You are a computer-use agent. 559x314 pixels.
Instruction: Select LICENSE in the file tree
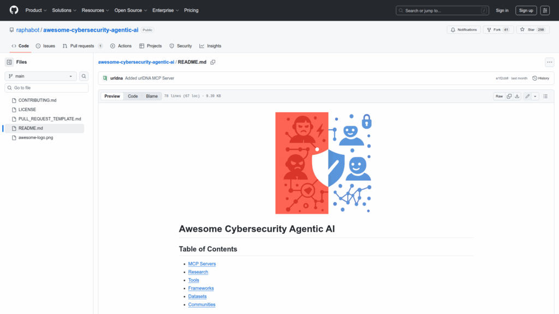27,110
